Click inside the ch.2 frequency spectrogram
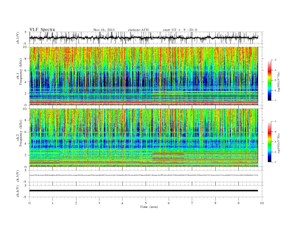Image resolution: width=295 pixels, height=228 pixels. [x=143, y=137]
